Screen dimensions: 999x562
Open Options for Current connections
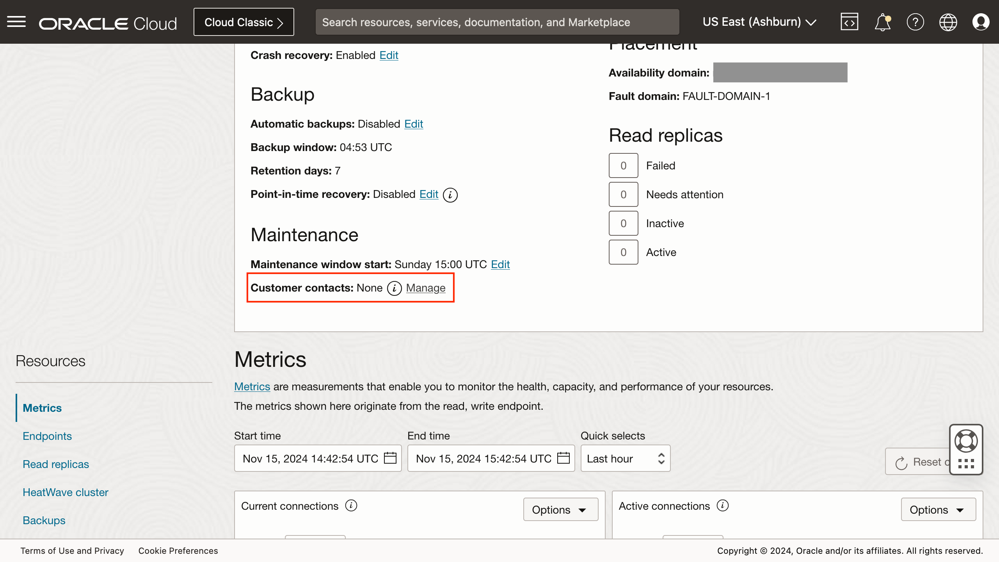[x=560, y=509]
